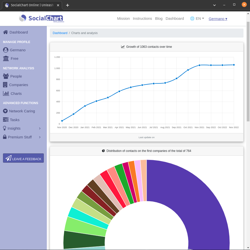Viewport: 250px width, 250px height.
Task: Click the SocialChart logo
Action: pyautogui.click(x=41, y=18)
